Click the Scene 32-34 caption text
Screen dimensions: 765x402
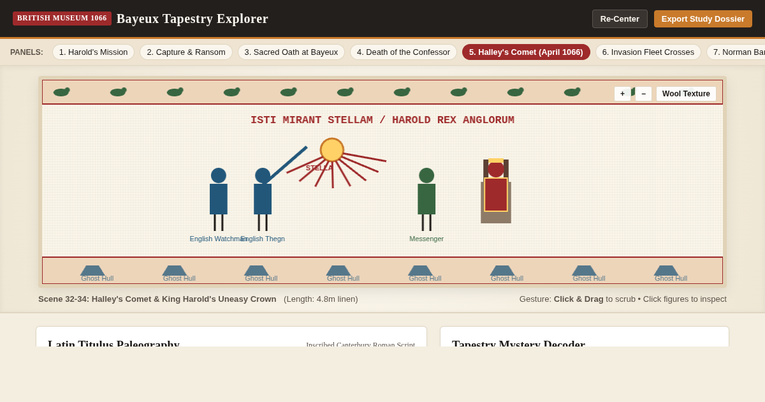pyautogui.click(x=157, y=299)
